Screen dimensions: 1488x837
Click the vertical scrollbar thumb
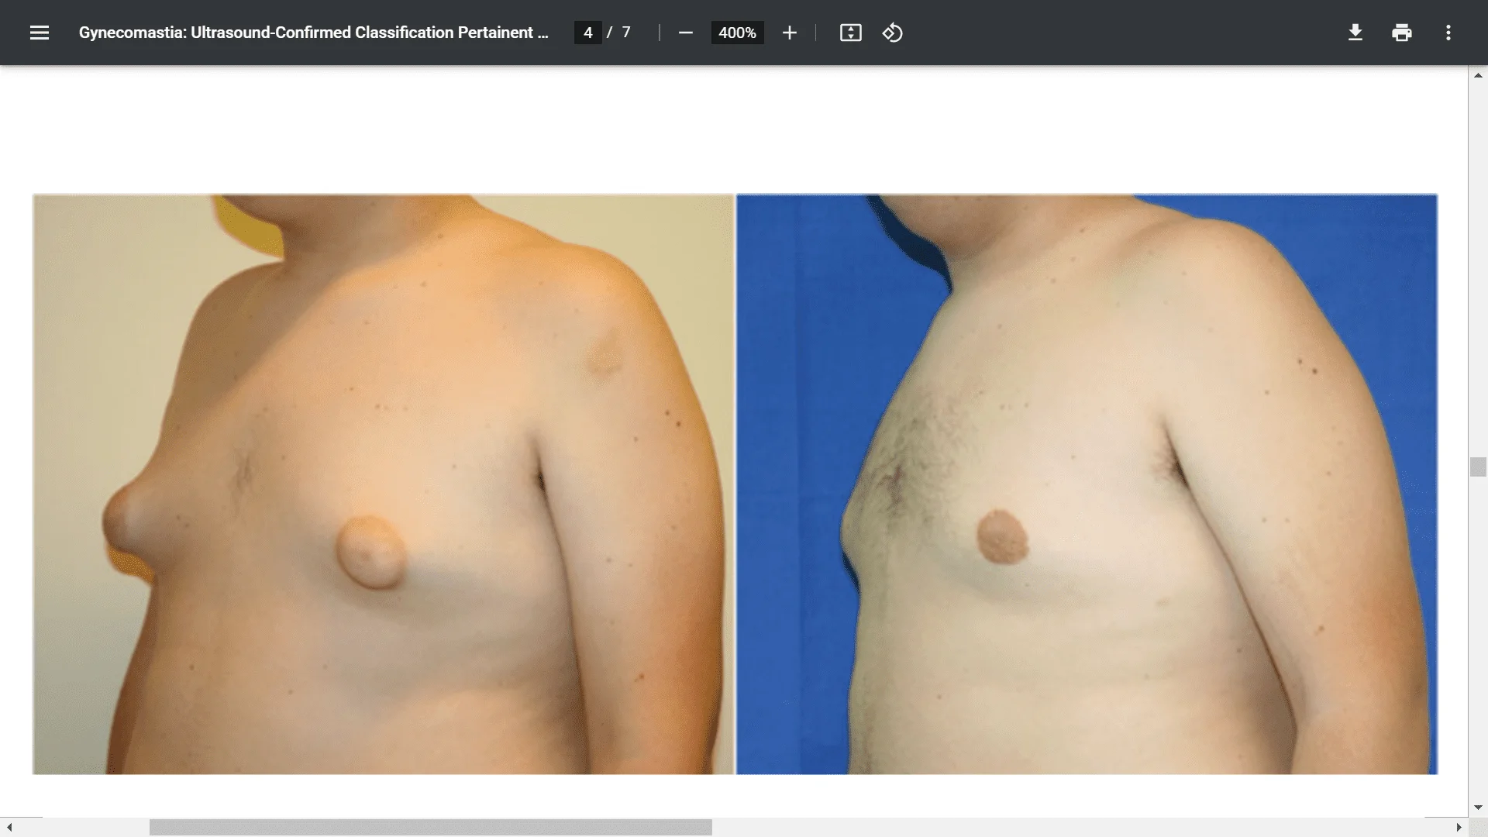click(1478, 467)
